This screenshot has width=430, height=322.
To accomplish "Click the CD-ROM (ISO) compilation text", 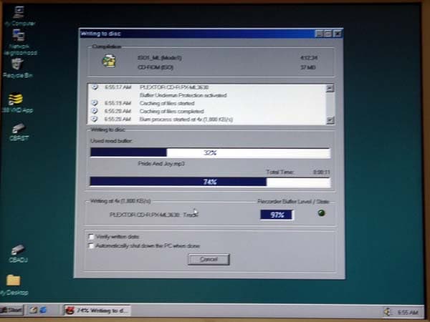I will 156,67.
